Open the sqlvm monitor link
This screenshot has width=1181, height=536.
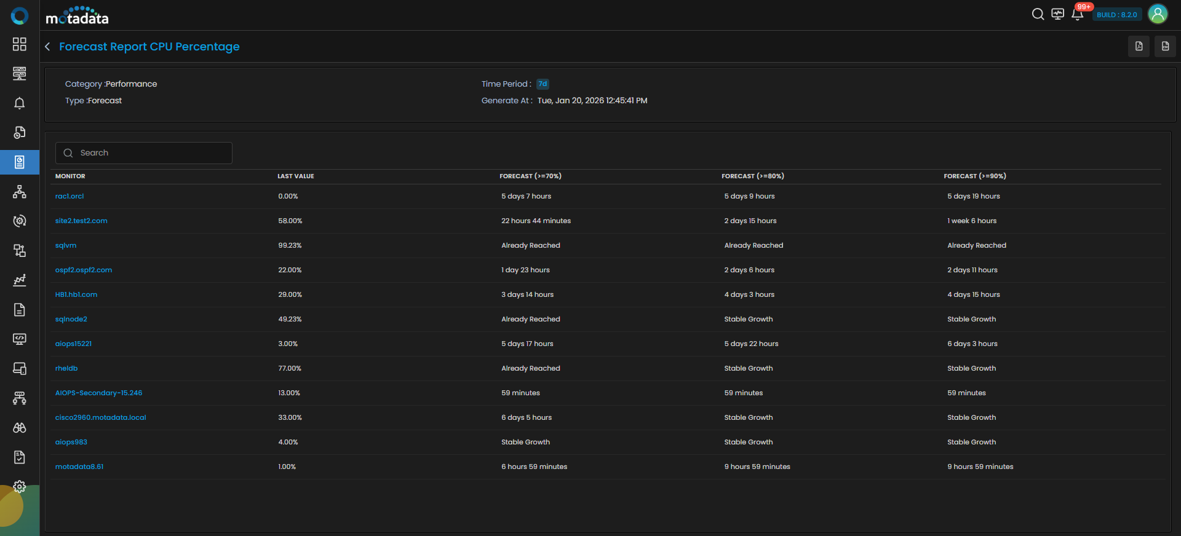(x=66, y=245)
